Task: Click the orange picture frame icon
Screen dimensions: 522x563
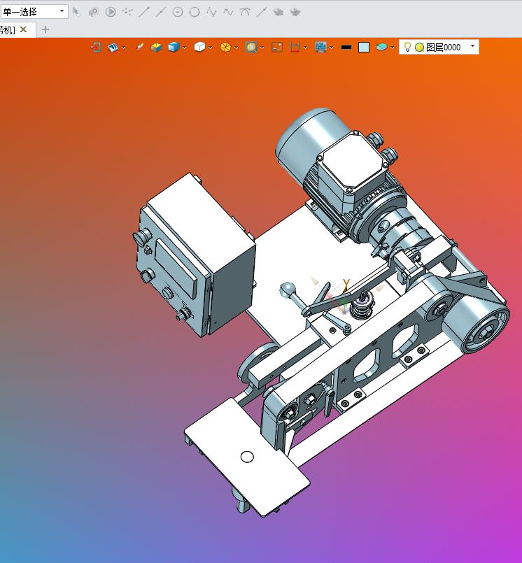Action: pyautogui.click(x=277, y=47)
